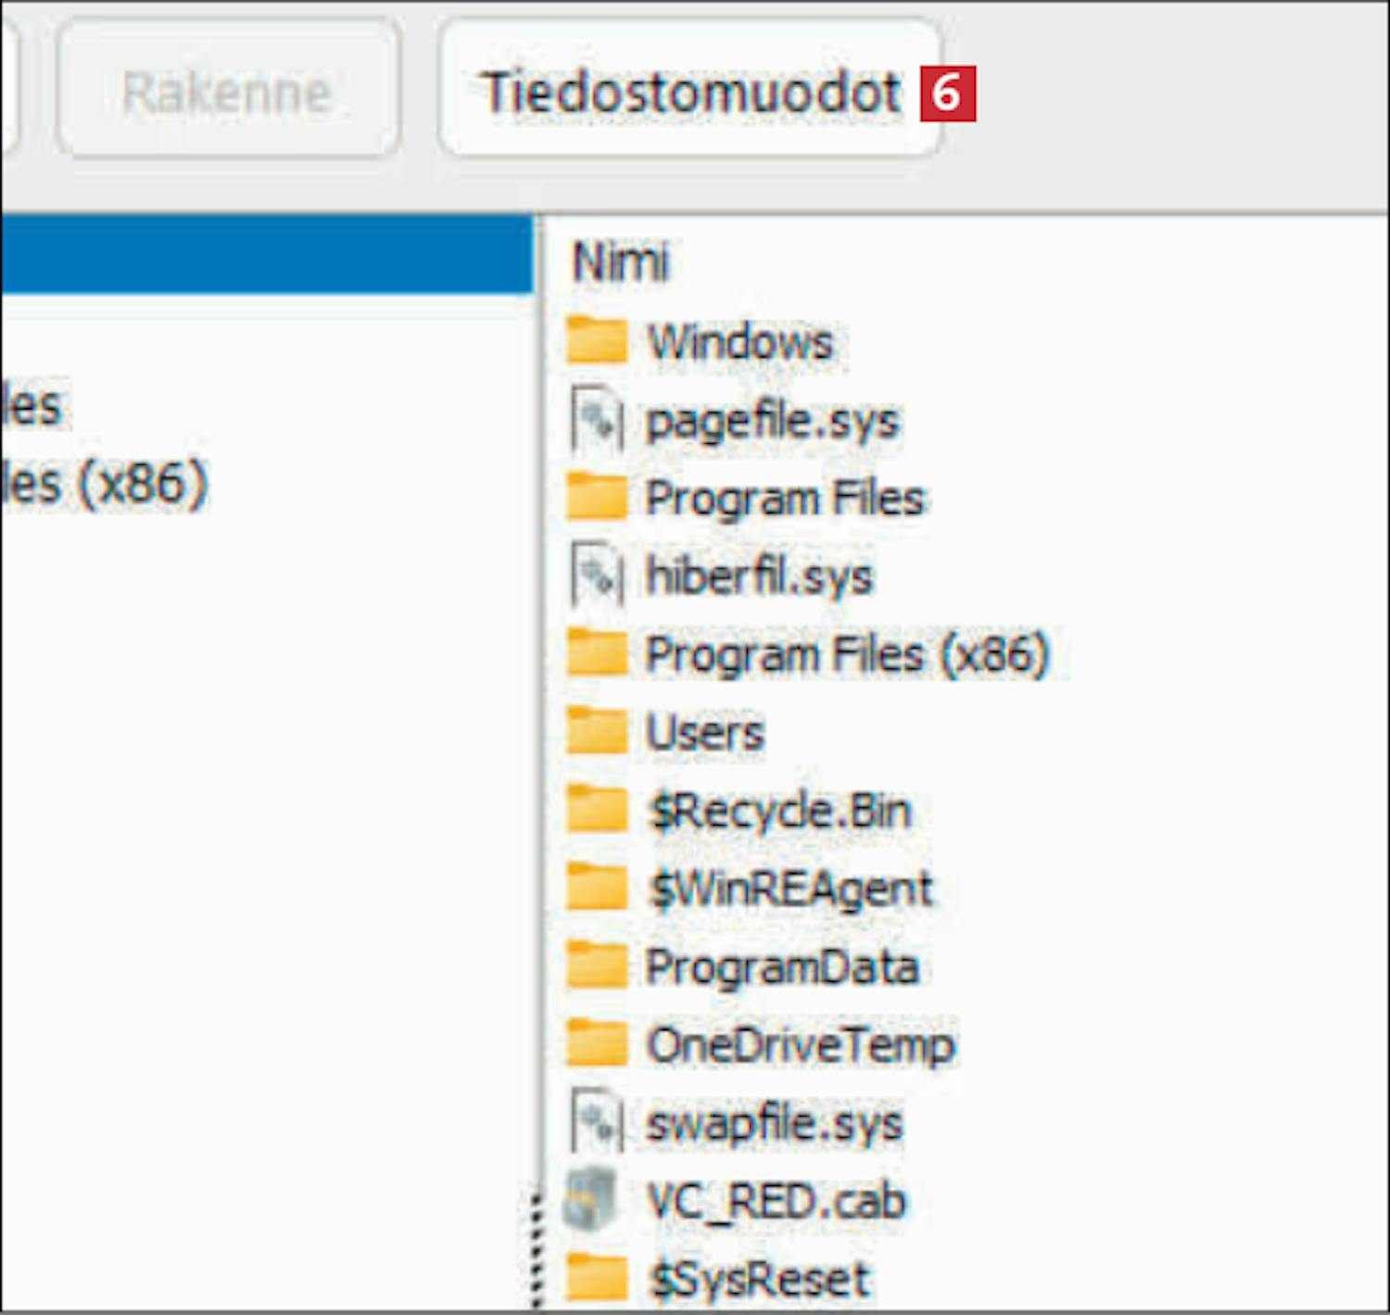Select the VC_RED.cab file name
Screen dimensions: 1390x1315
(776, 1203)
